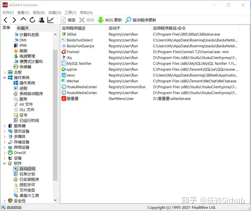This screenshot has height=211, width=251.
Task: Select the MySQL Notifier row icon
Action: tap(64, 63)
